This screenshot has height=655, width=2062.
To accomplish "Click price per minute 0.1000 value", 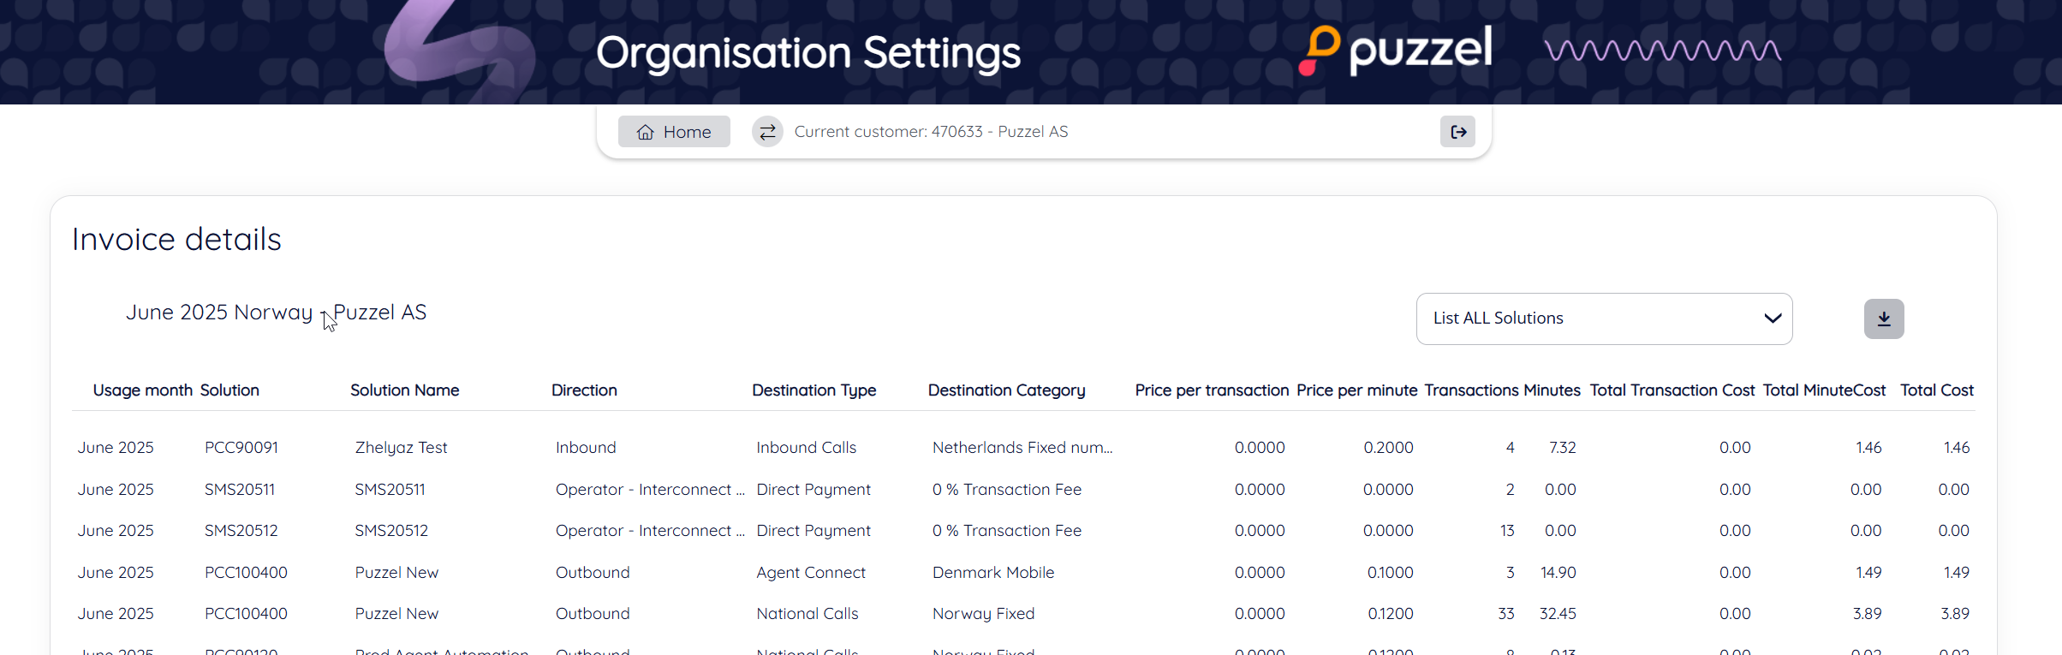I will coord(1391,573).
